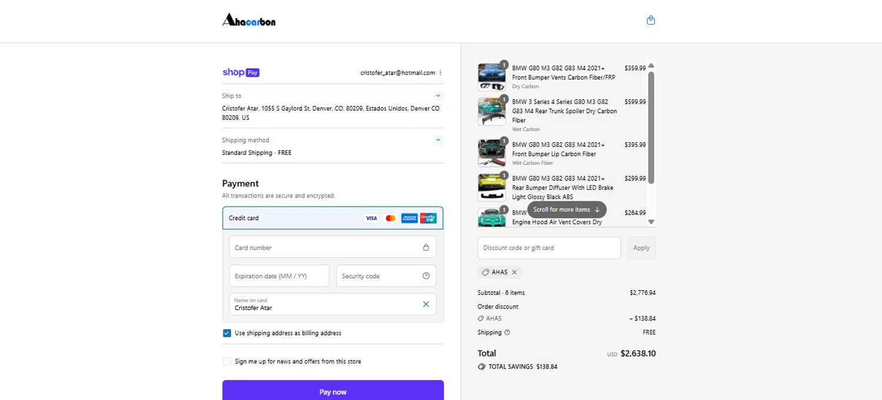Click the Visa card icon
The width and height of the screenshot is (882, 400).
point(371,218)
